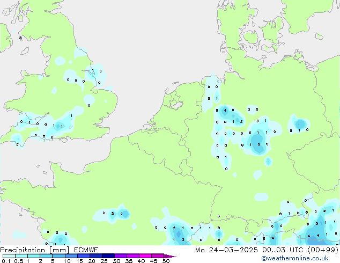Click the '25' legend scale value
The height and width of the screenshot is (263, 340).
[104, 261]
